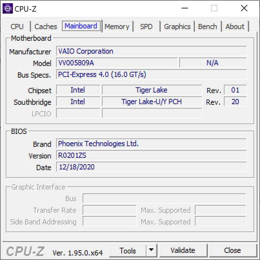Click the version text Ver. 1.95.0.x64
This screenshot has width=260, height=260.
(78, 253)
